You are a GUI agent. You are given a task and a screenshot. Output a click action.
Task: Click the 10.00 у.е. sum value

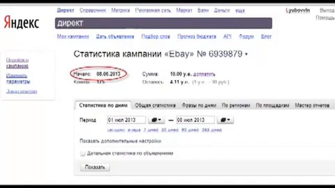tap(181, 74)
